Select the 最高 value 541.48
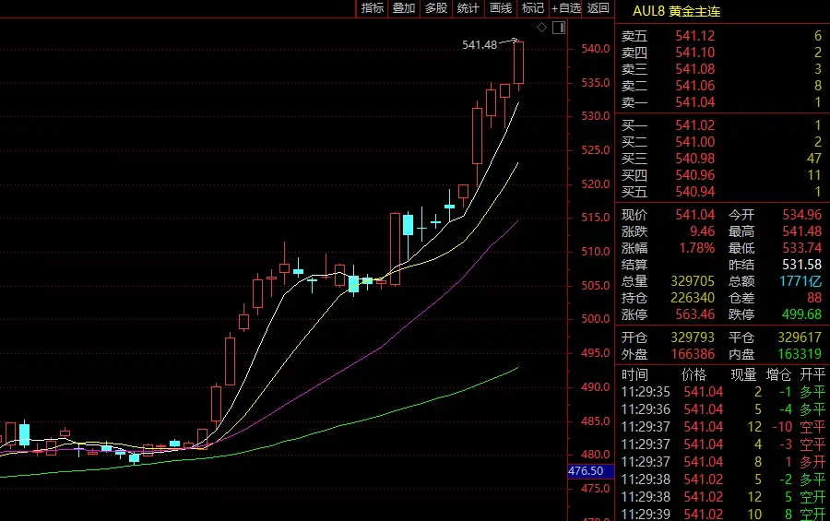The image size is (830, 521). click(x=802, y=231)
